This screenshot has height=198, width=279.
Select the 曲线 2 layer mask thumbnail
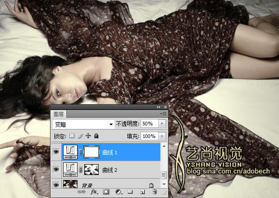coord(91,170)
